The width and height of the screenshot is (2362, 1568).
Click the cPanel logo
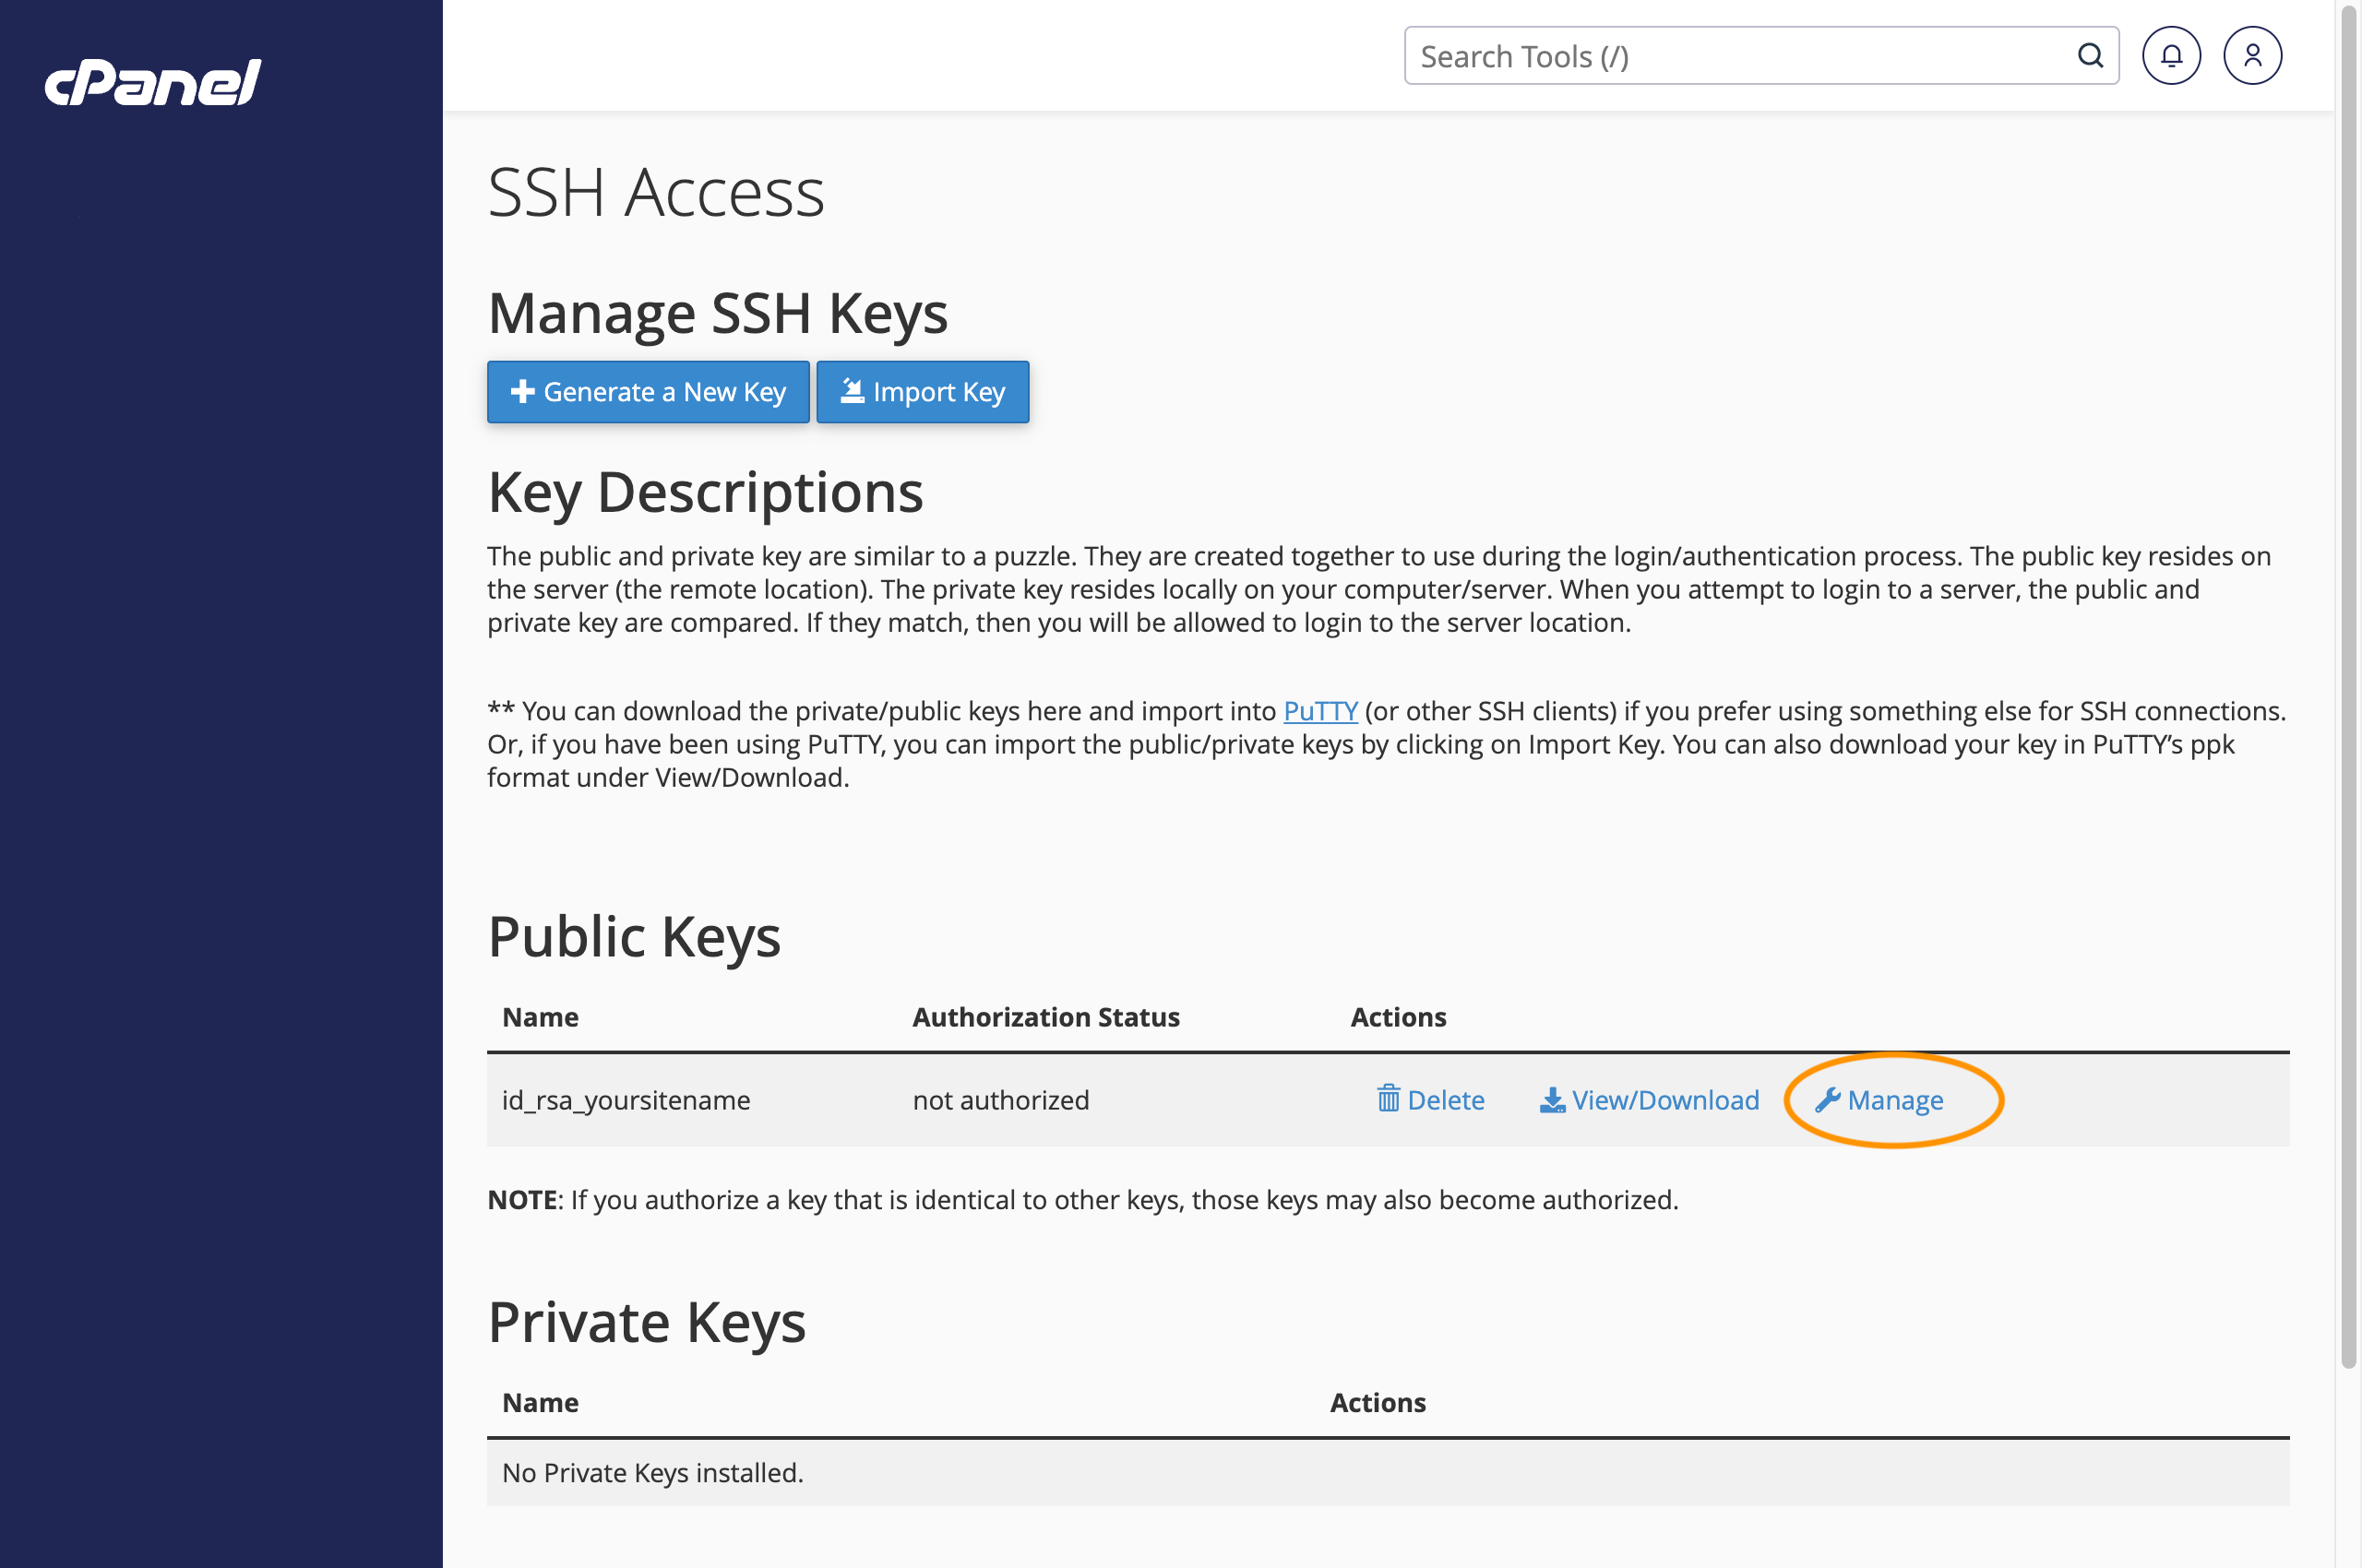[152, 83]
